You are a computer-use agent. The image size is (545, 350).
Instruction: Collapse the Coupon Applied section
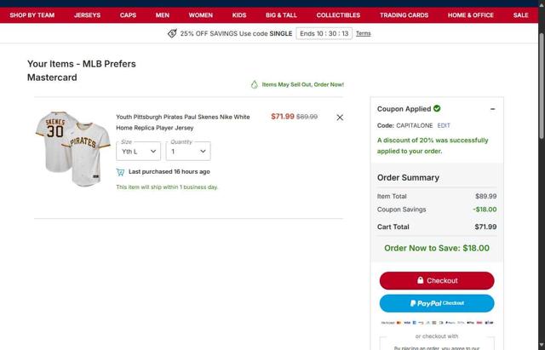click(492, 109)
